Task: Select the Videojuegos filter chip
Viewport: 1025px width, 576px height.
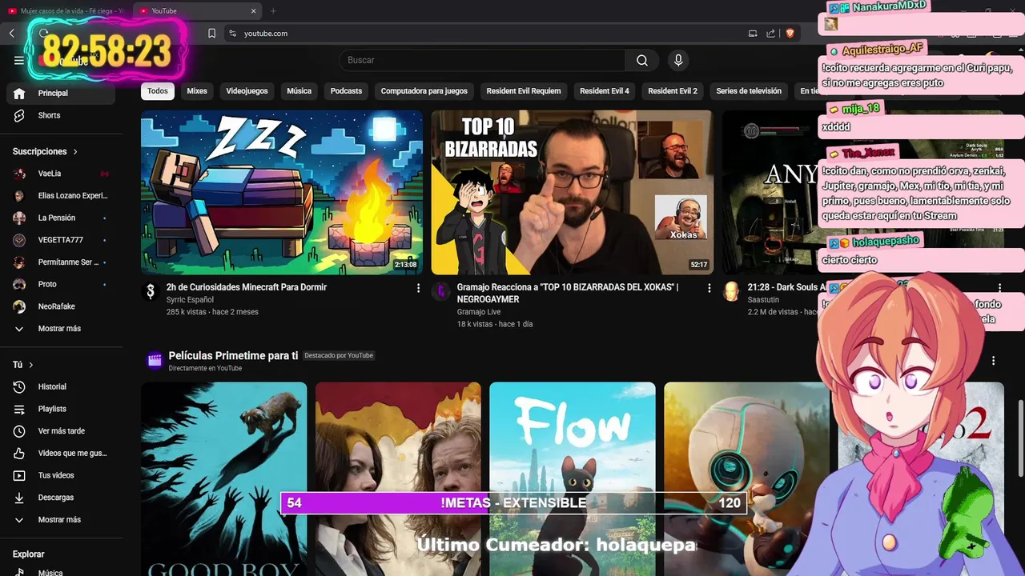Action: click(x=247, y=91)
